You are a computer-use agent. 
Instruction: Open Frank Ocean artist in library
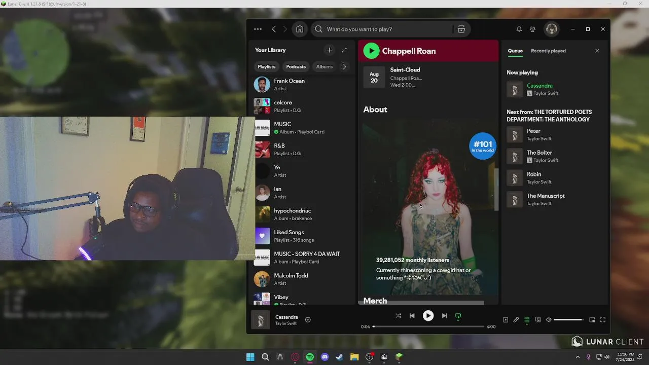pos(303,85)
